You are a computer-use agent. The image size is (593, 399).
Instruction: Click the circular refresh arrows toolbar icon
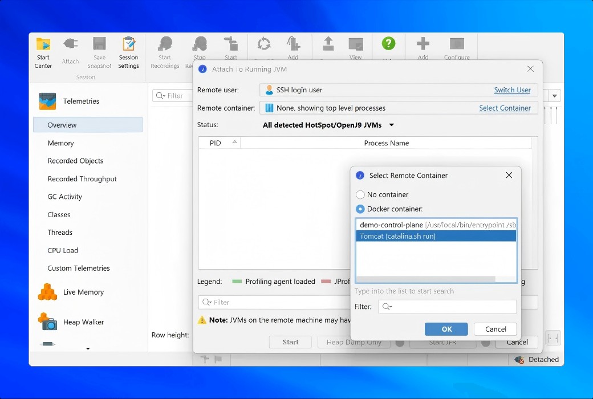click(x=264, y=44)
